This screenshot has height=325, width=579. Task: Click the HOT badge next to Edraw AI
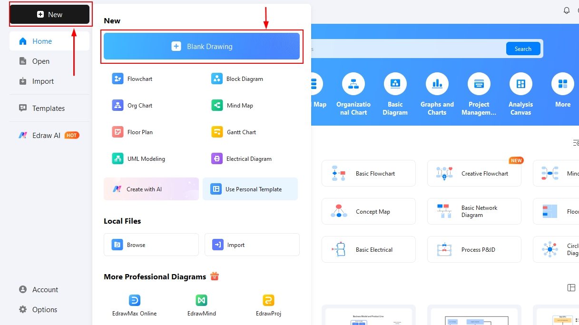click(x=71, y=135)
